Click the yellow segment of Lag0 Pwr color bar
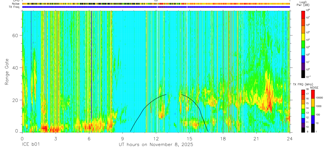Image resolution: width=326 pixels, height=150 pixels. tap(303, 36)
